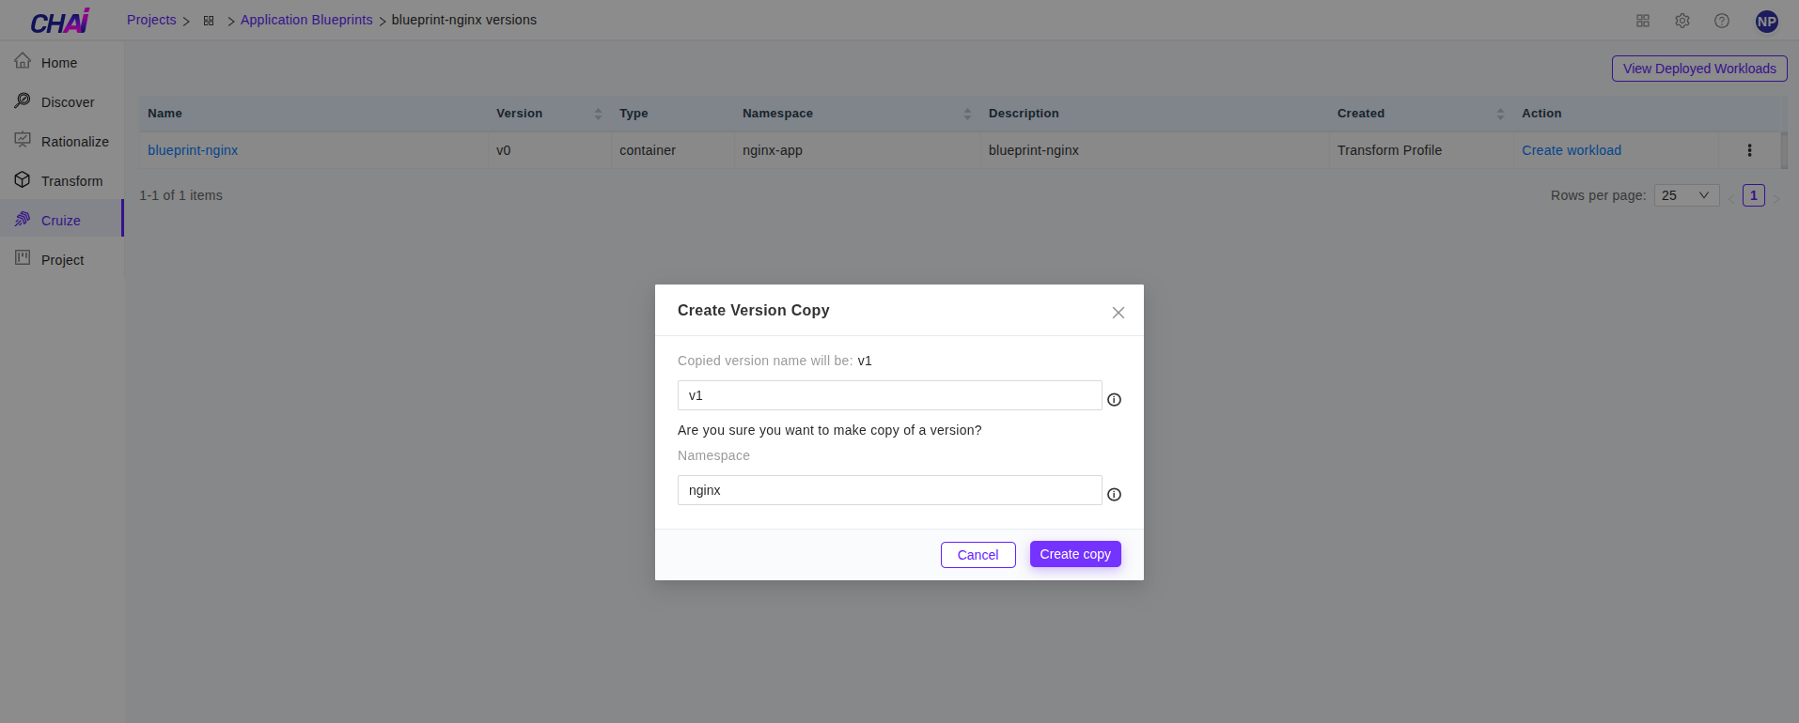Click the help question mark icon

point(1721,21)
